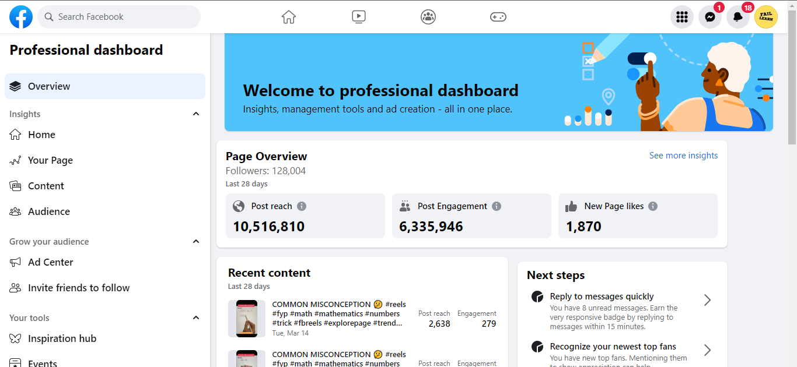The height and width of the screenshot is (367, 797).
Task: Click the magnifier icon in the search box
Action: [x=49, y=17]
